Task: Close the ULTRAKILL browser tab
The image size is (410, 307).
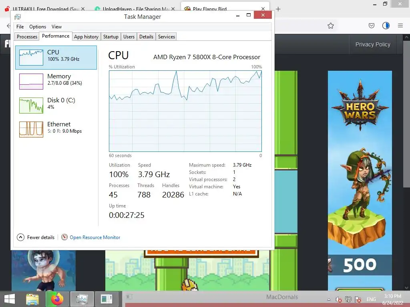Action: (x=83, y=9)
